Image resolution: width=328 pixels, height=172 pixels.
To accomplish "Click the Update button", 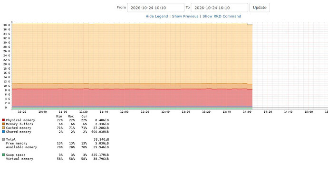I will 260,8.
